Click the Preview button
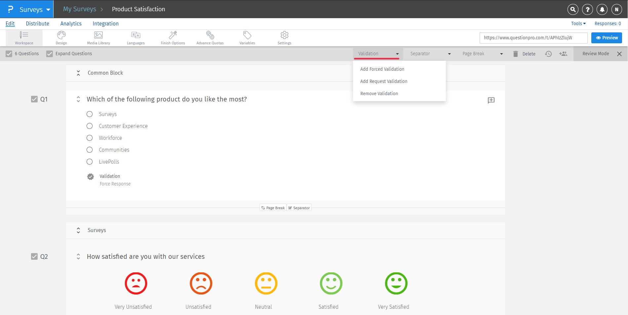The height and width of the screenshot is (315, 628). click(x=606, y=38)
